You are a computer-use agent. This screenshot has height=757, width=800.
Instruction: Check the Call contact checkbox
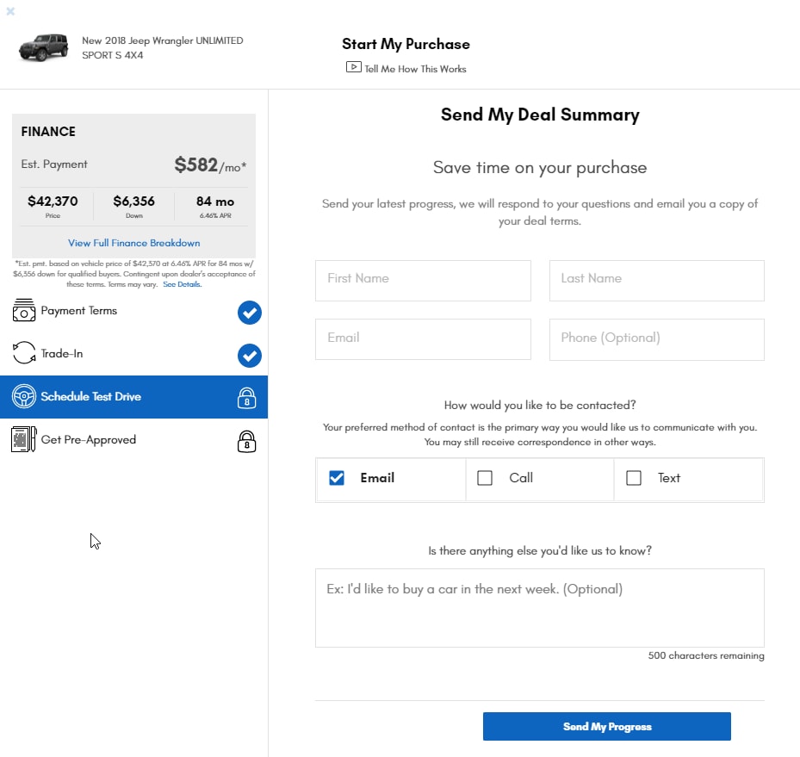(x=485, y=478)
